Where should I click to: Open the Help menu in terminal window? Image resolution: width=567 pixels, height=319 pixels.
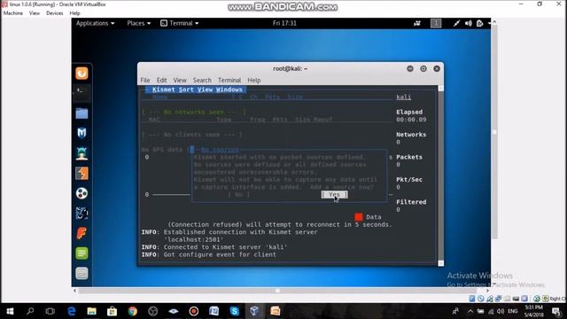[254, 81]
